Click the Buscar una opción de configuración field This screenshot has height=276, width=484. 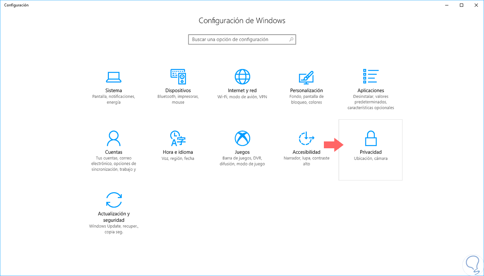click(x=242, y=39)
